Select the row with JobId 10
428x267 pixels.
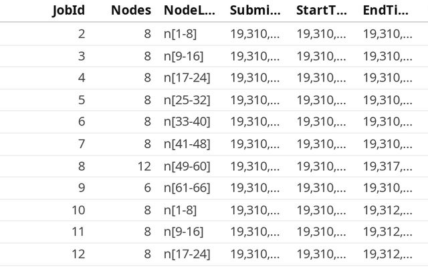pyautogui.click(x=214, y=210)
